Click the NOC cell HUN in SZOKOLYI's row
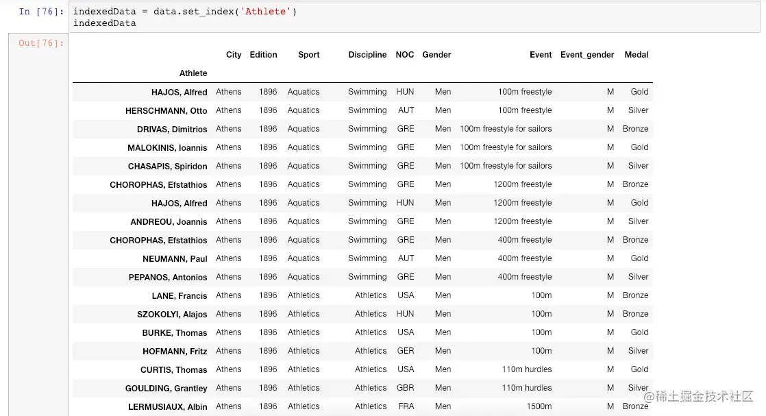The height and width of the screenshot is (416, 766). coord(405,314)
